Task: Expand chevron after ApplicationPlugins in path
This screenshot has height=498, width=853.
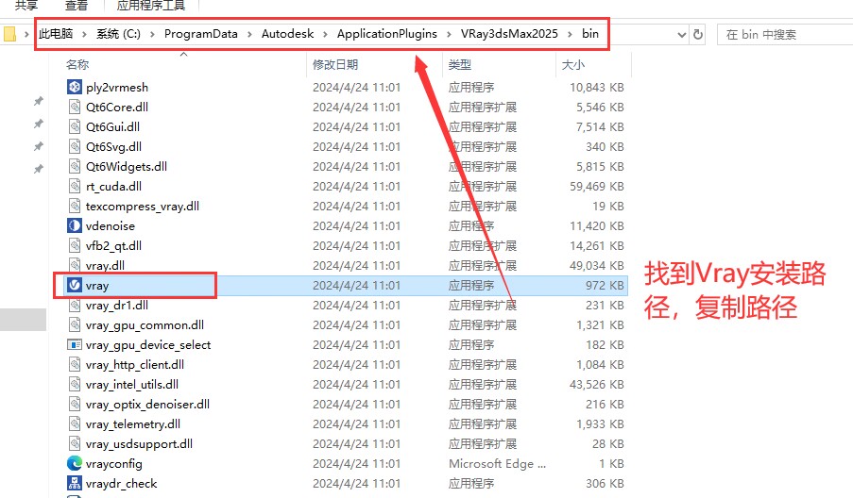Action: (x=449, y=34)
